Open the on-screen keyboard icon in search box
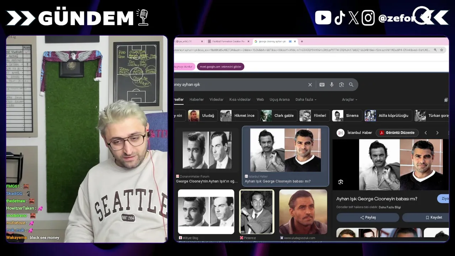 tap(322, 85)
